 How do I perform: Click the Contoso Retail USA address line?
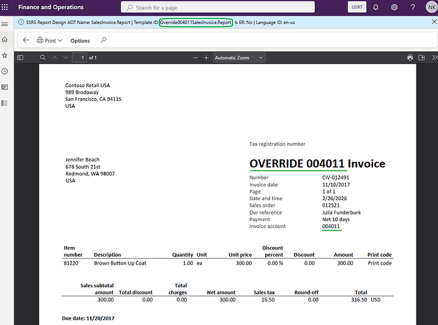(x=88, y=85)
